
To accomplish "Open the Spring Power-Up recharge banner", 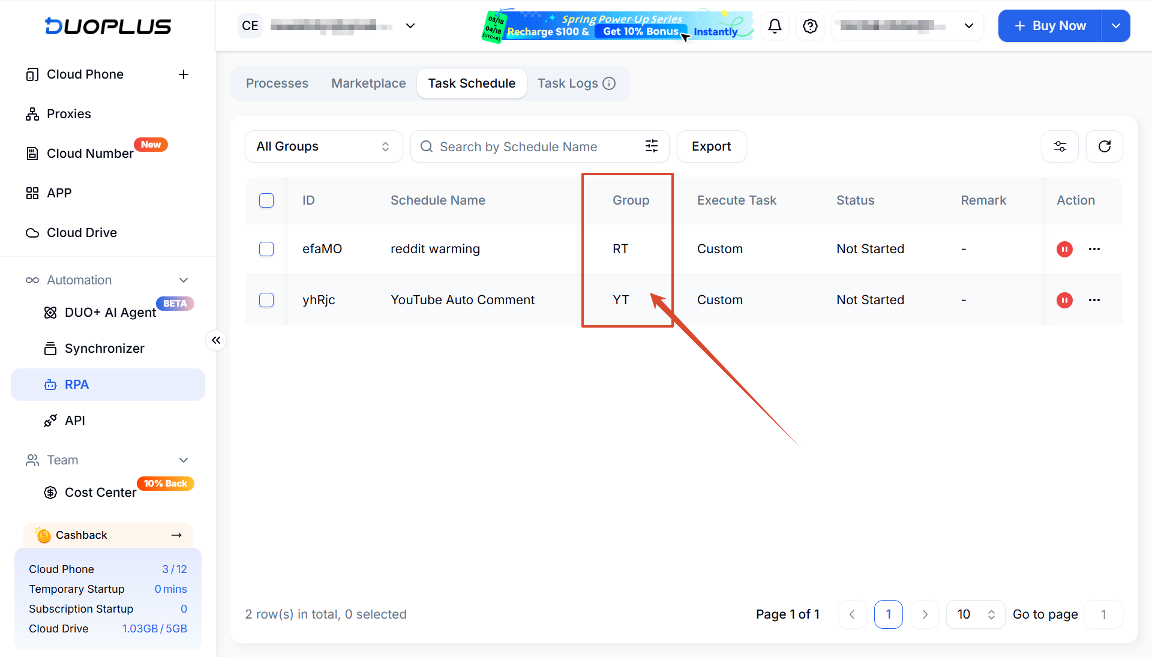I will pyautogui.click(x=617, y=26).
